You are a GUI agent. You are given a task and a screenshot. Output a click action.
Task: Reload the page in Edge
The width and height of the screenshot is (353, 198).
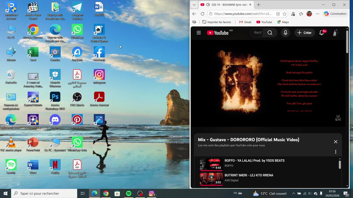202,14
